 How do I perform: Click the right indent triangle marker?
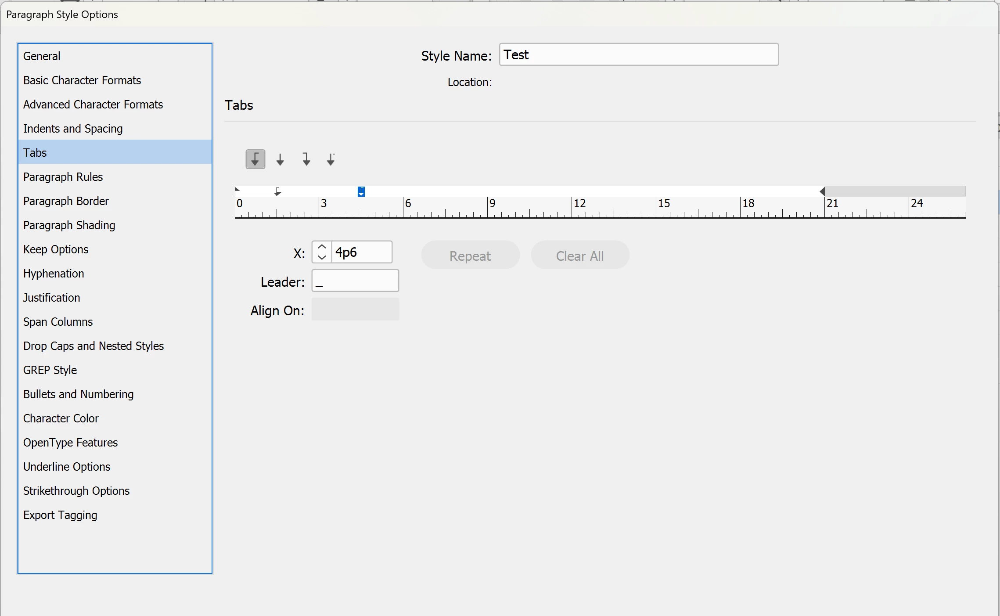click(x=822, y=191)
